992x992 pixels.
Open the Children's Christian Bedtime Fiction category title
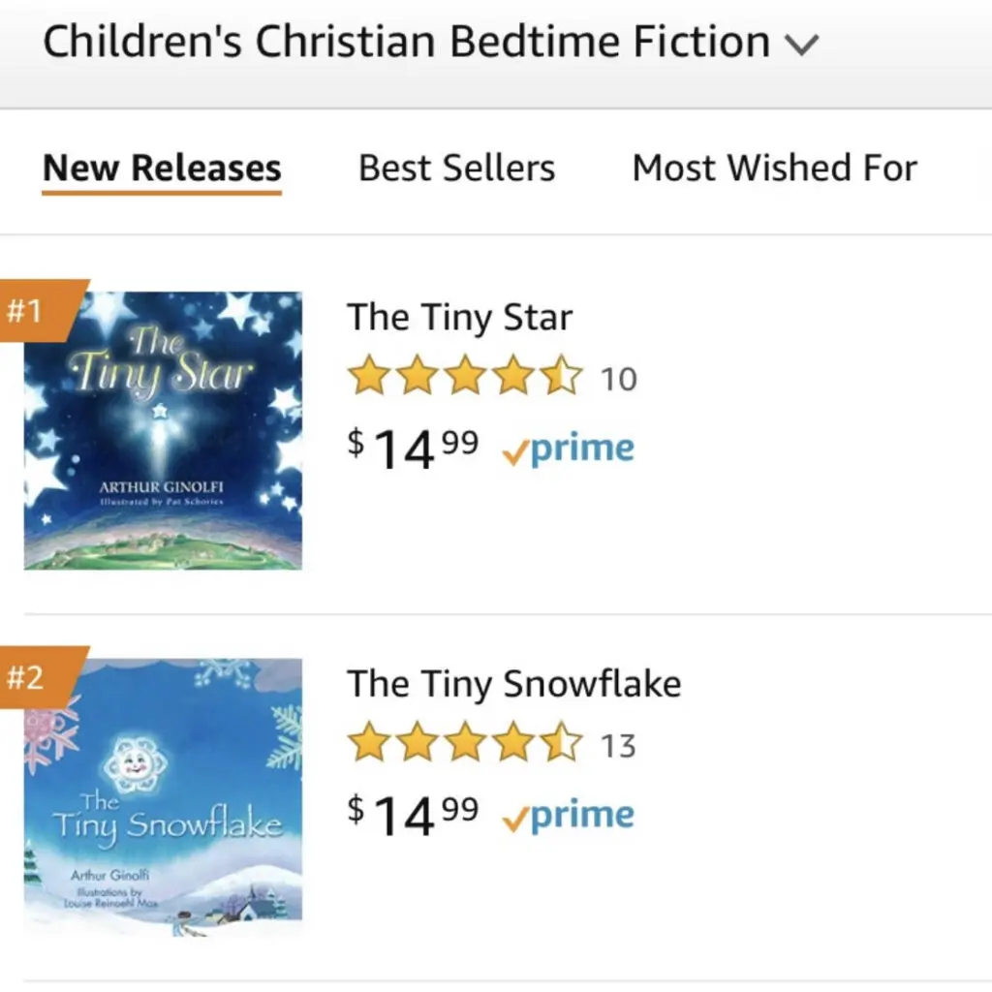pyautogui.click(x=406, y=42)
